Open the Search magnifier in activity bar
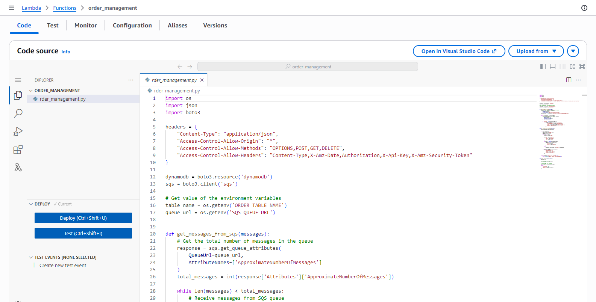Screen dimensions: 596x302 coord(18,113)
